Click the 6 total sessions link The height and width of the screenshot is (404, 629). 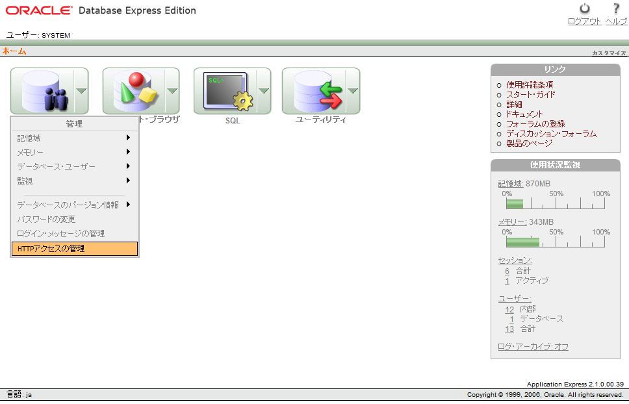pos(507,271)
